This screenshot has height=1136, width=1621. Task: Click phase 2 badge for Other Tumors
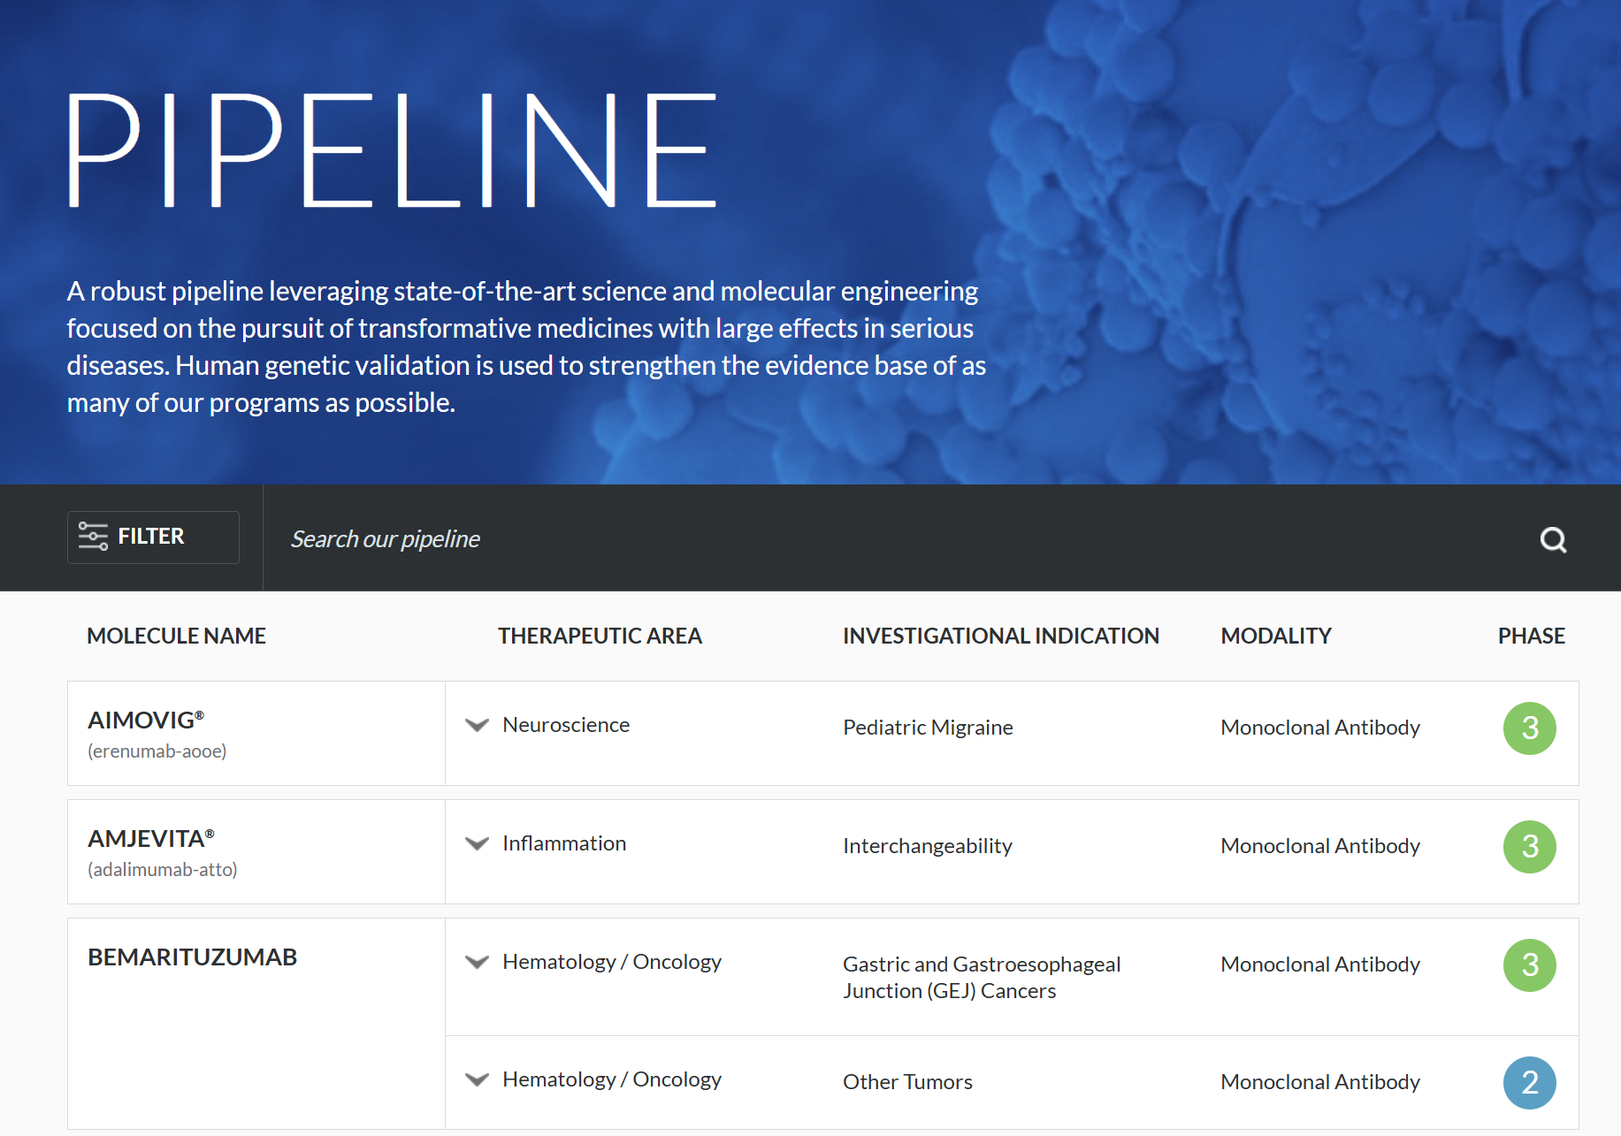[x=1530, y=1083]
